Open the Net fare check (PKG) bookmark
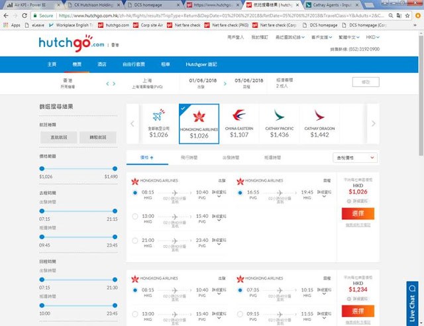This screenshot has height=326, width=424. click(x=227, y=25)
